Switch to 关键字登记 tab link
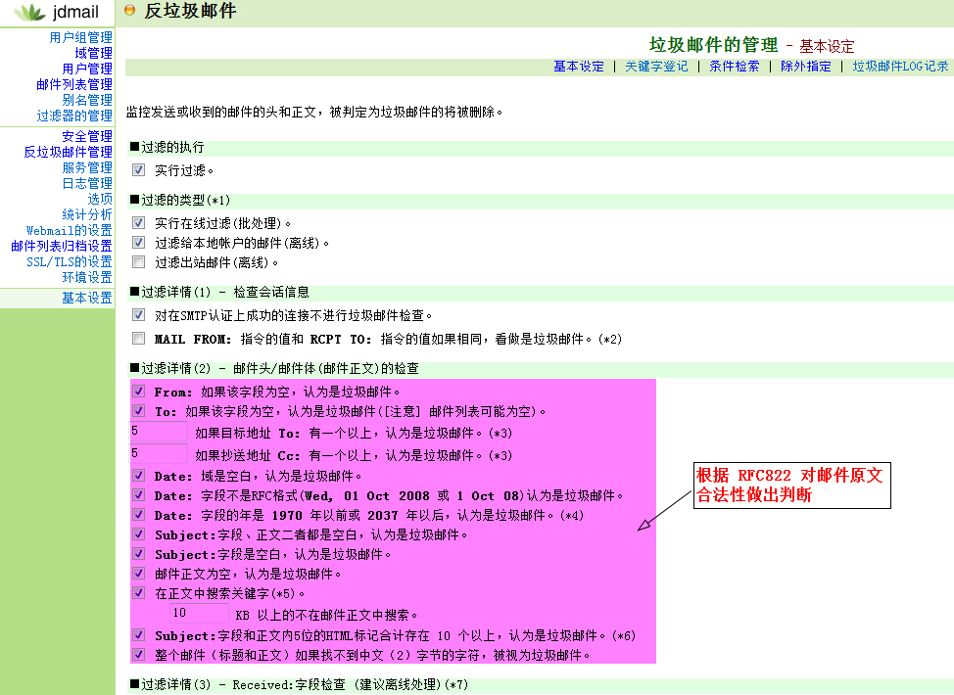The image size is (954, 695). point(656,67)
